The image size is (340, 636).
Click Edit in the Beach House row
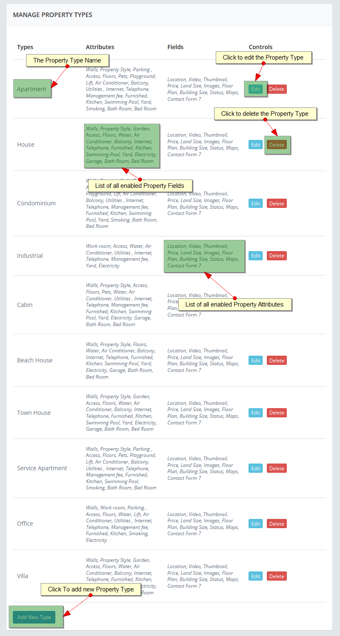256,361
